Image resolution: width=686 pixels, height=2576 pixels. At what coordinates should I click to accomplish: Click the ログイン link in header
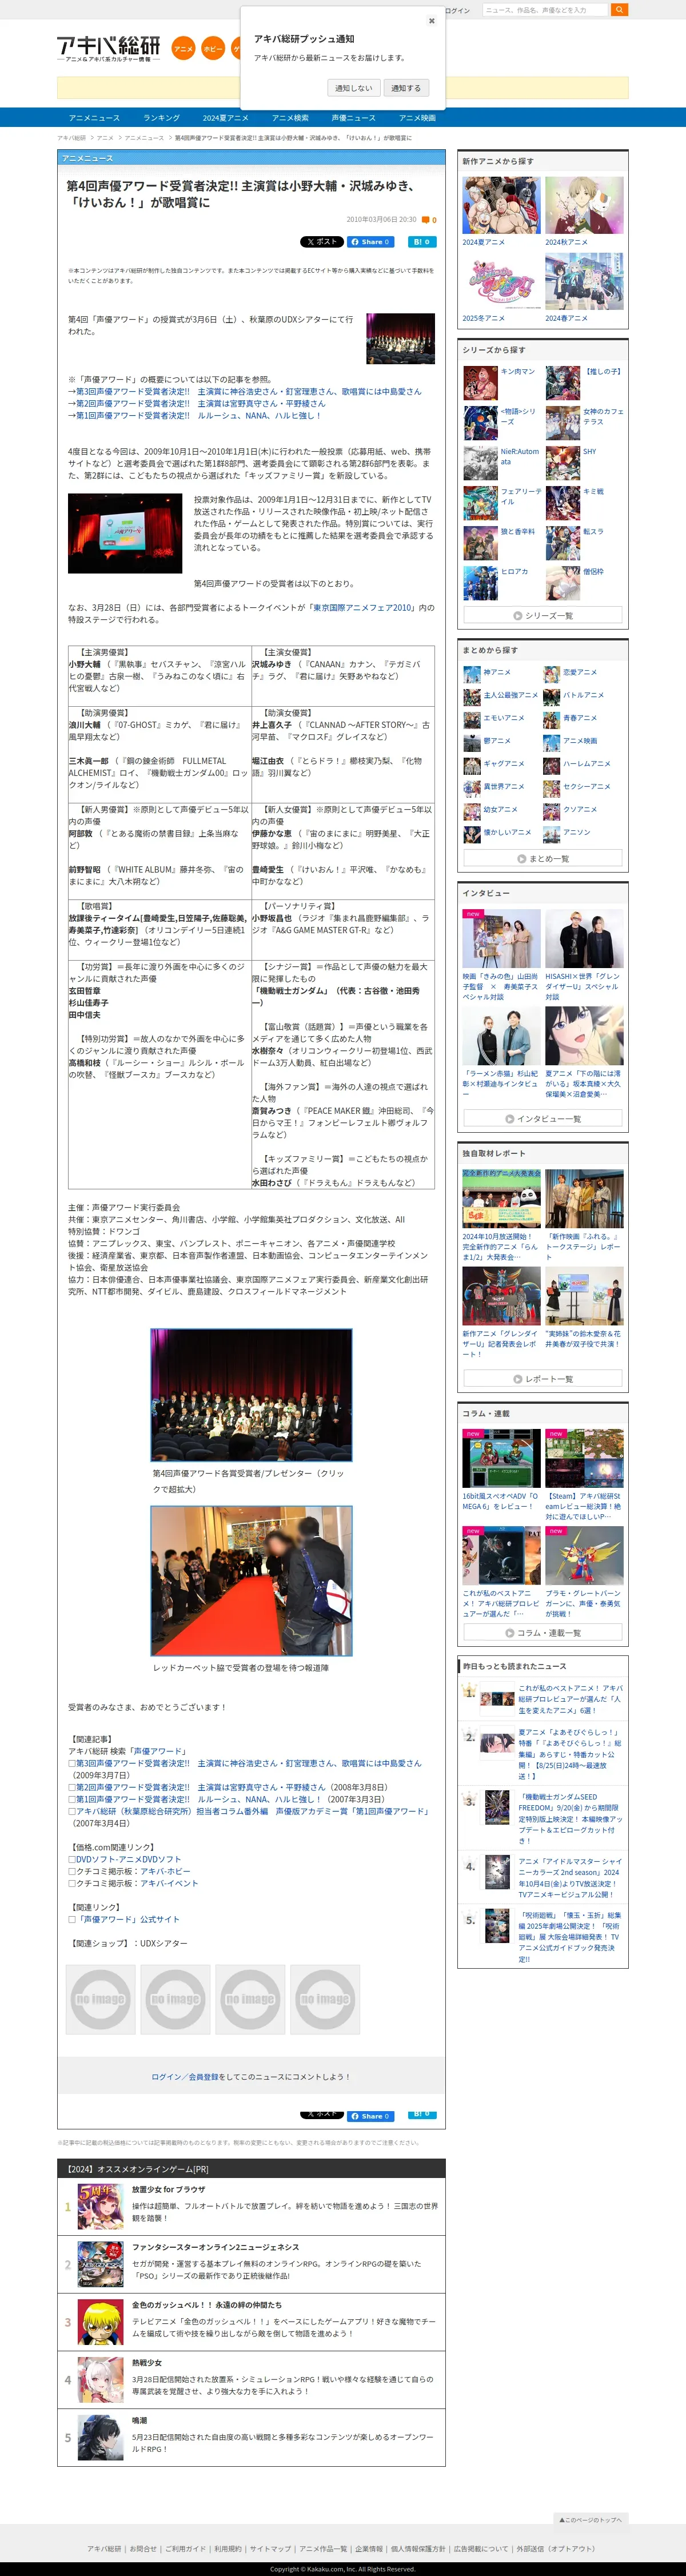[x=457, y=10]
